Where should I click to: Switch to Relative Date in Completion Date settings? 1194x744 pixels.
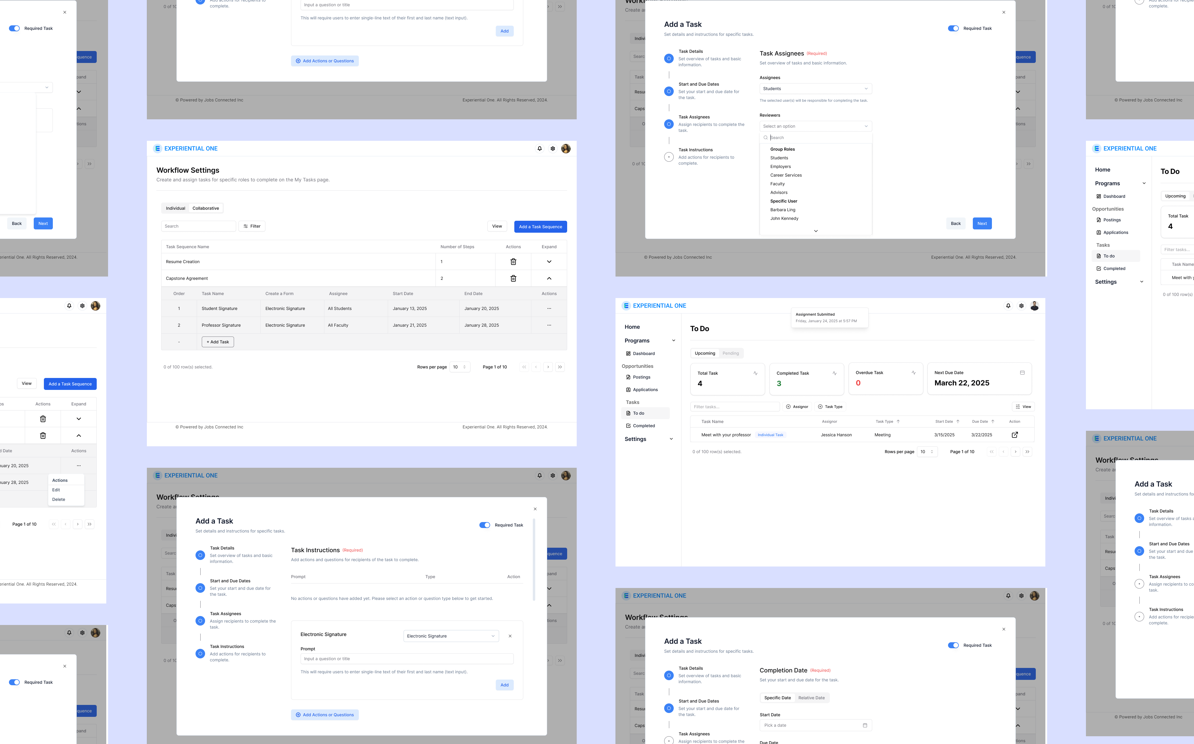(811, 697)
